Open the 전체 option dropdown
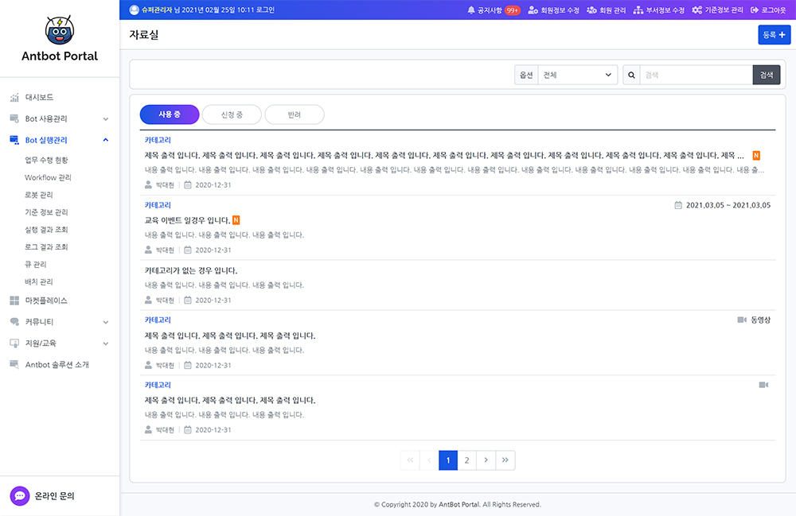Viewport: 796px width, 516px height. pyautogui.click(x=578, y=75)
